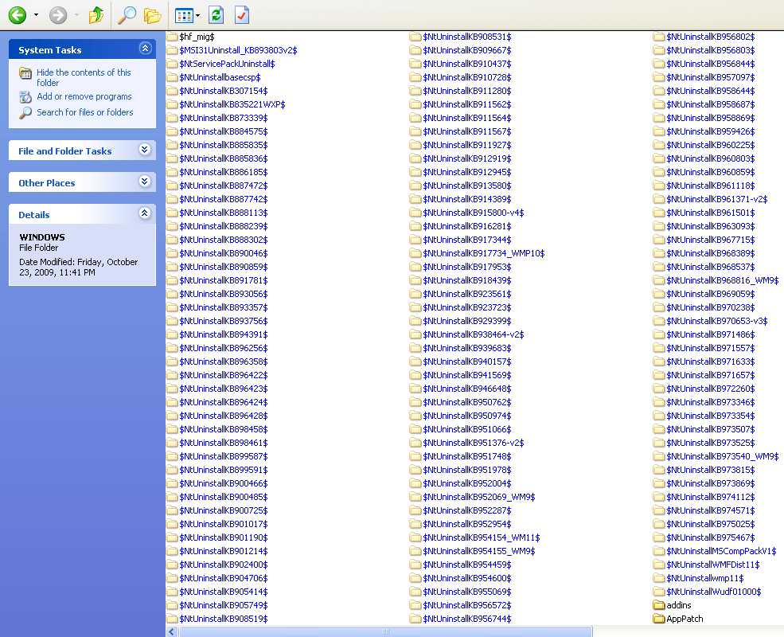Image resolution: width=784 pixels, height=637 pixels.
Task: Collapse the Details panel
Action: point(145,214)
